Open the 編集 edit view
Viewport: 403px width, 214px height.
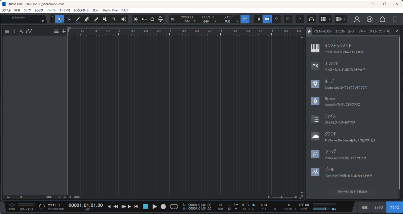click(365, 208)
